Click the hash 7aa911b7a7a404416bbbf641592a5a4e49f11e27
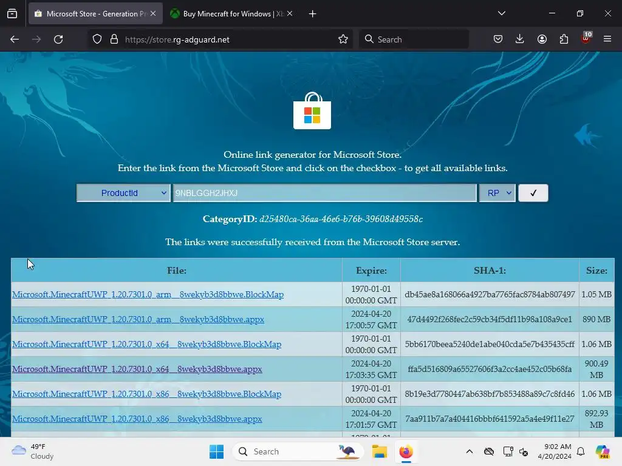622x466 pixels. [490, 419]
